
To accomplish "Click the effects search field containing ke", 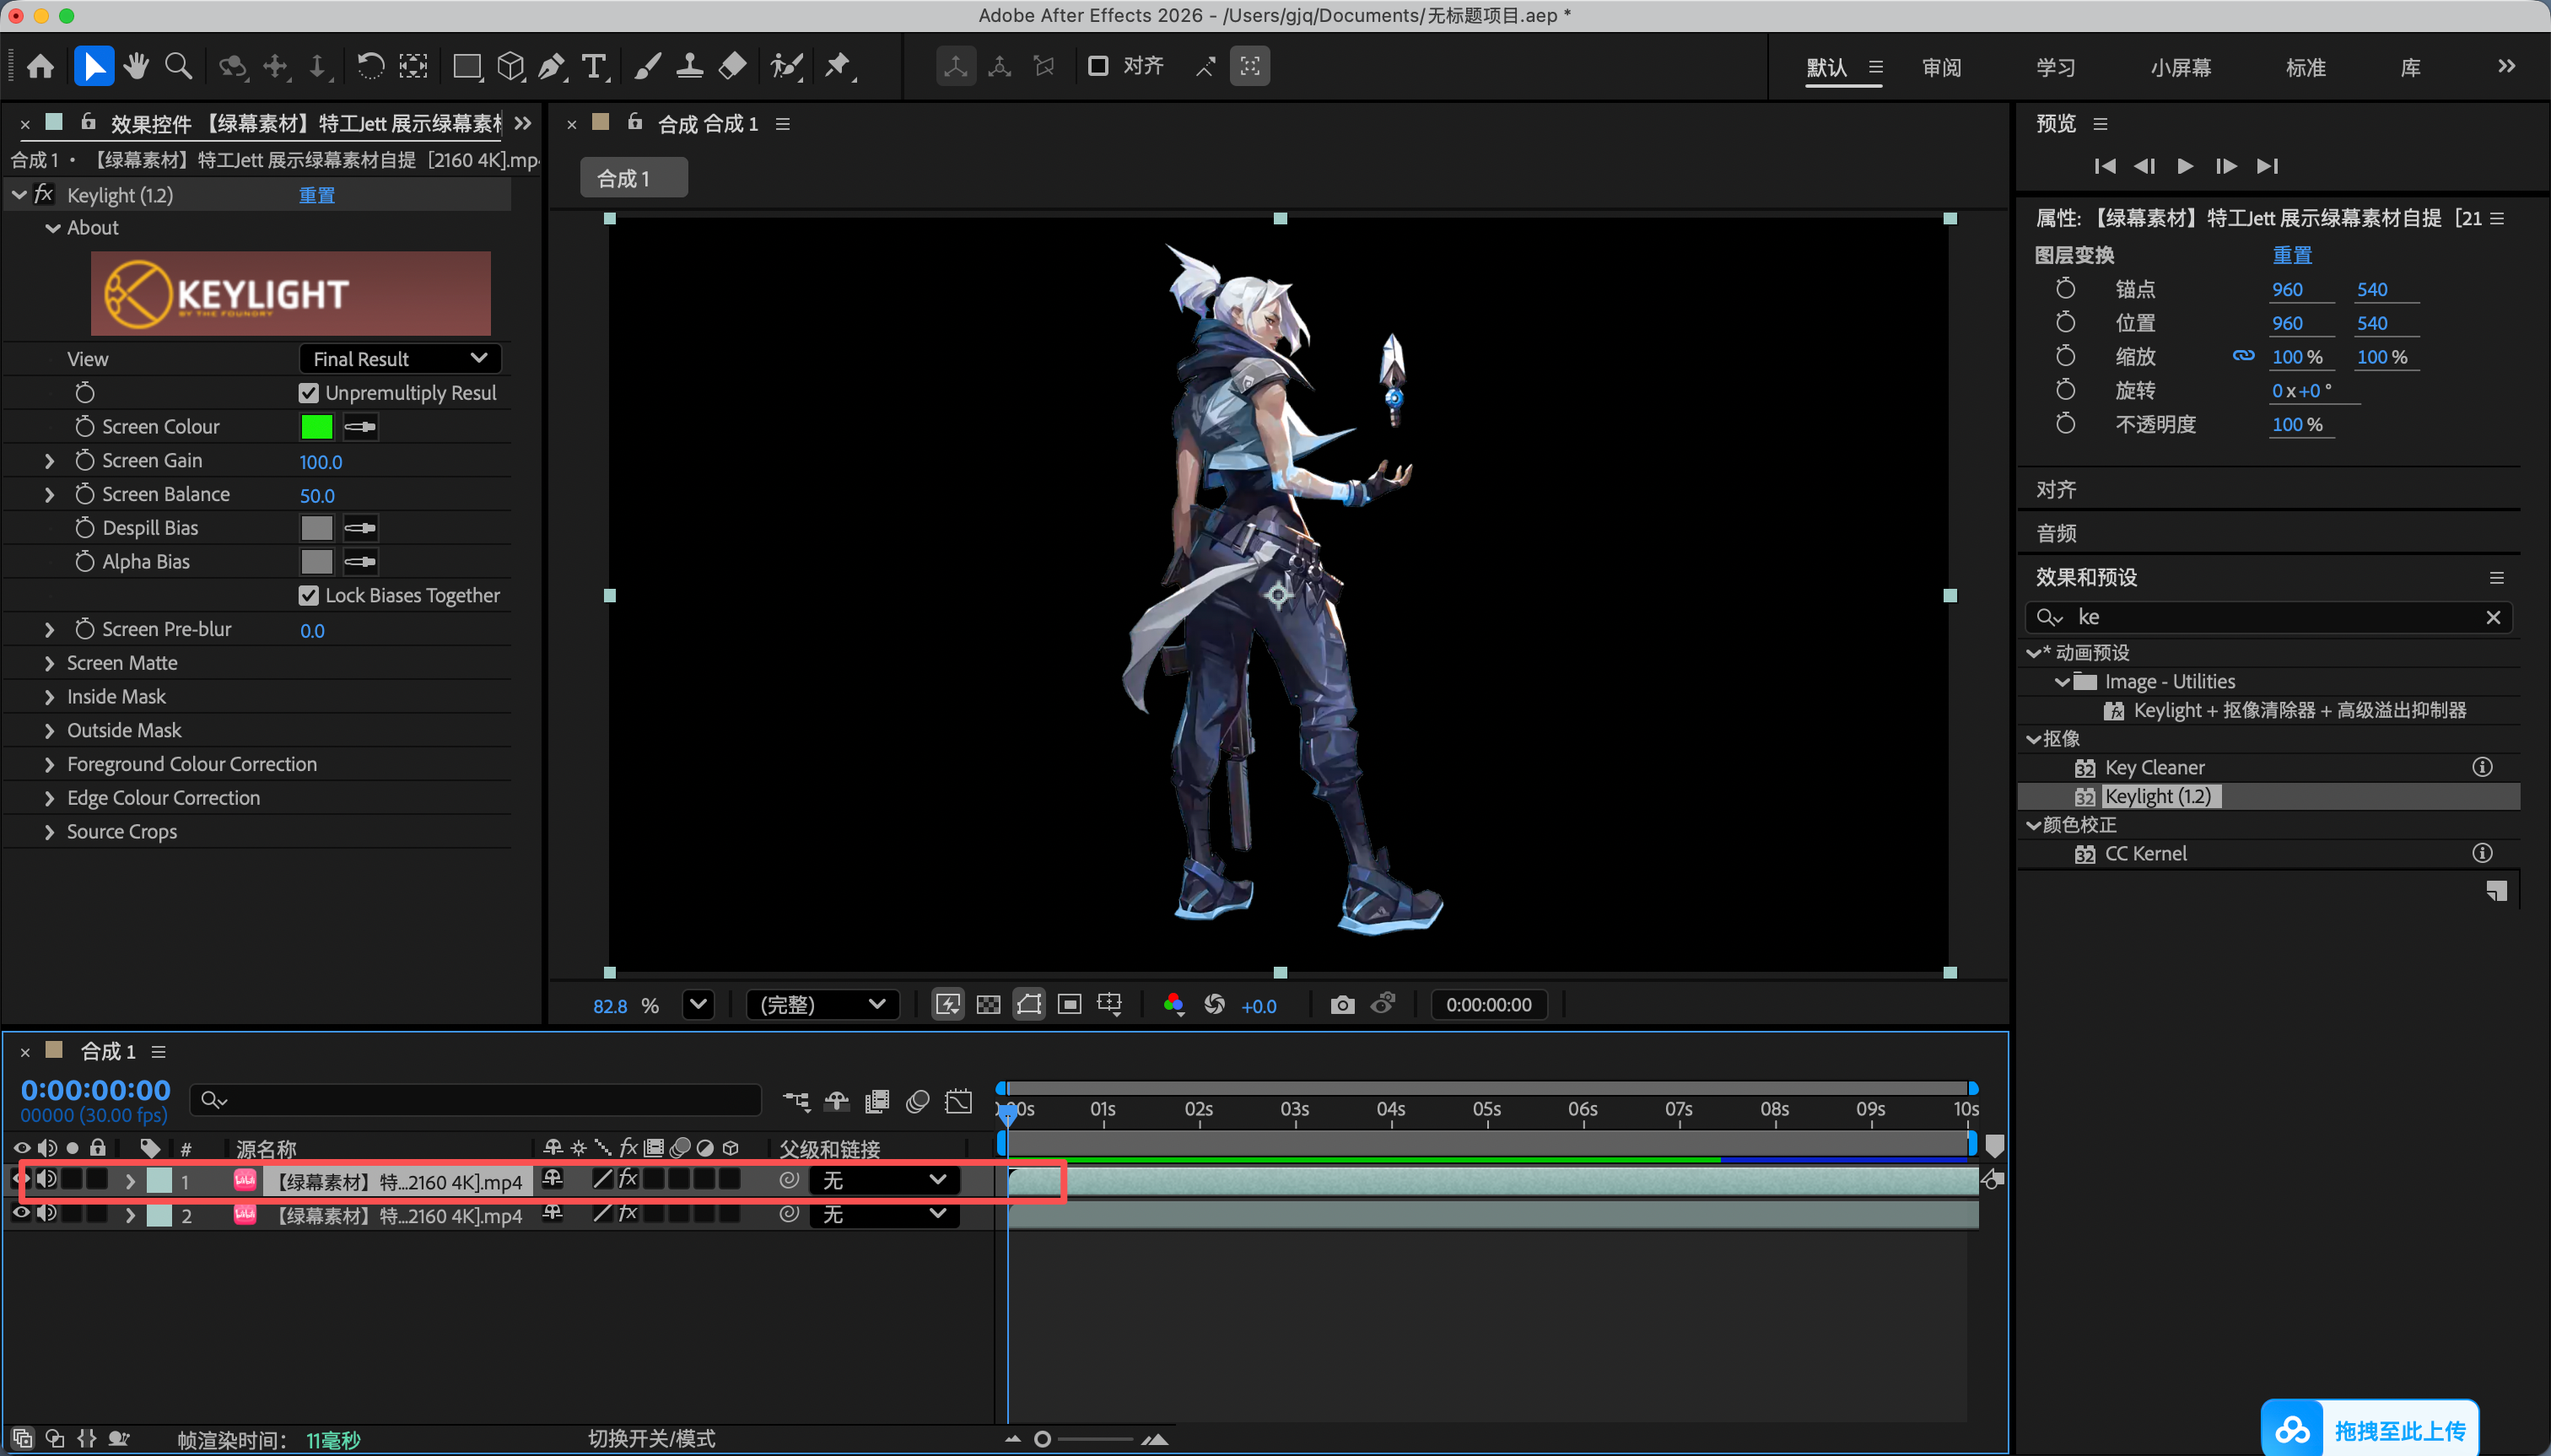I will coord(2268,617).
